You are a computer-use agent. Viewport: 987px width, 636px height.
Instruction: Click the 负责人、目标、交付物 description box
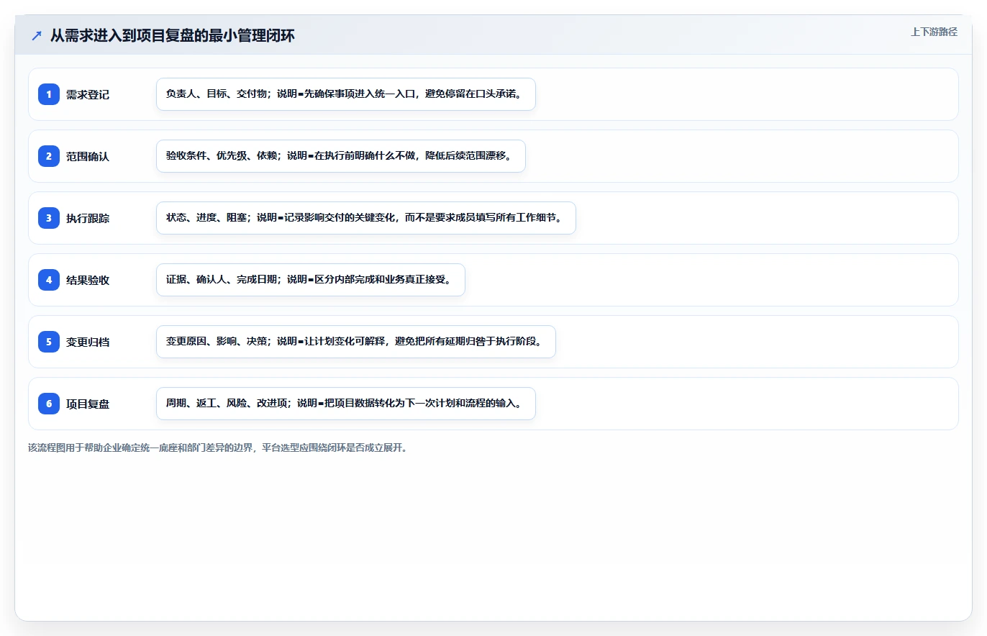[346, 94]
